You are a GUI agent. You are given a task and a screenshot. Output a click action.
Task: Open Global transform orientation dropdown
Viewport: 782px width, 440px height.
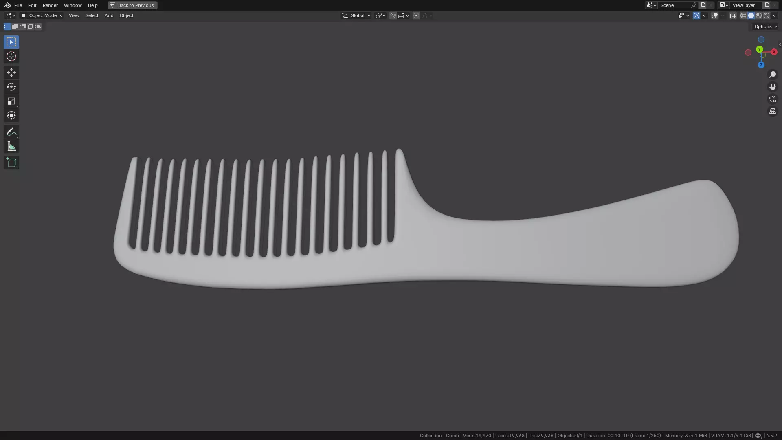(356, 15)
